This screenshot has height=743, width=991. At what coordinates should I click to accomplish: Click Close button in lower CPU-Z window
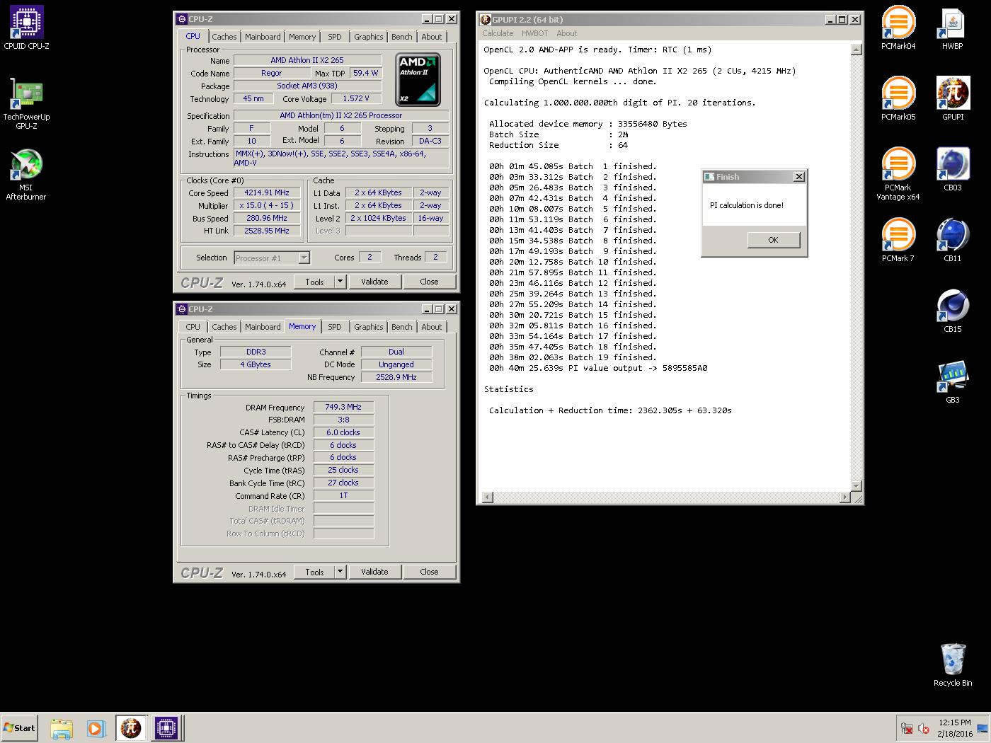point(429,572)
